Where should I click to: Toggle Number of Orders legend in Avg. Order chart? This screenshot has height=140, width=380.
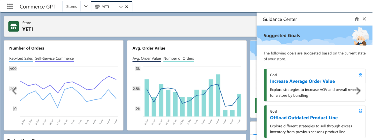pyautogui.click(x=178, y=58)
